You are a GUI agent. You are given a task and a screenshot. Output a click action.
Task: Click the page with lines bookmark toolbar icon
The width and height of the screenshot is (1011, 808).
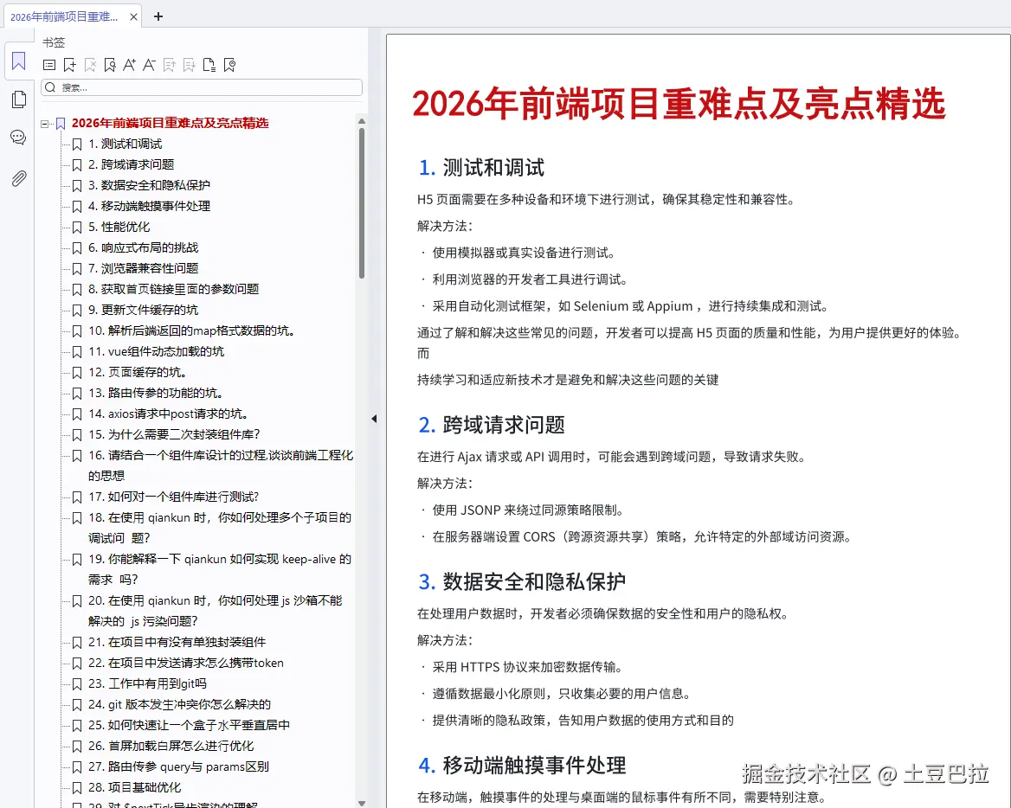point(209,64)
